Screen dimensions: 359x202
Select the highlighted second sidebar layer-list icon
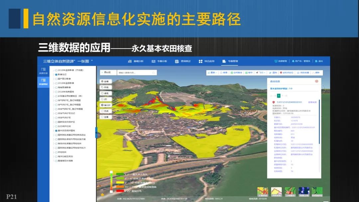click(43, 82)
